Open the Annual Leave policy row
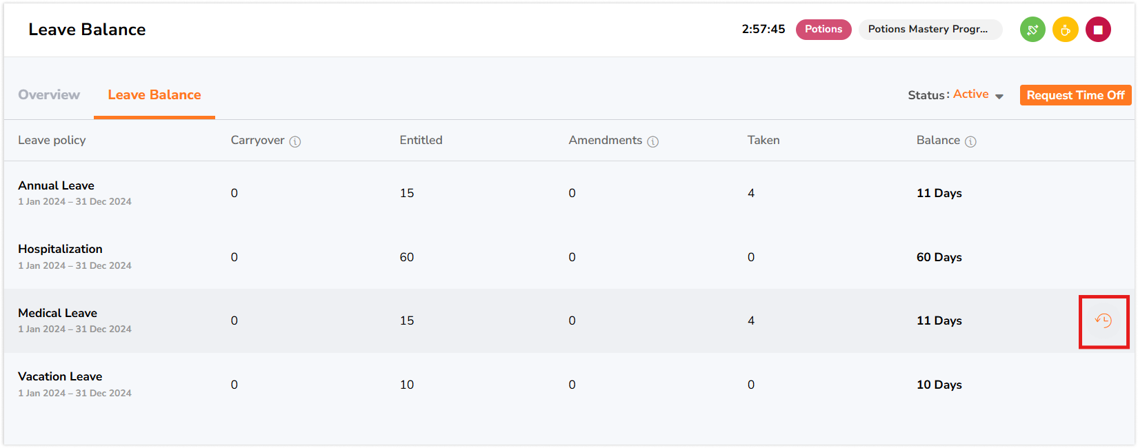This screenshot has width=1138, height=448. click(569, 193)
